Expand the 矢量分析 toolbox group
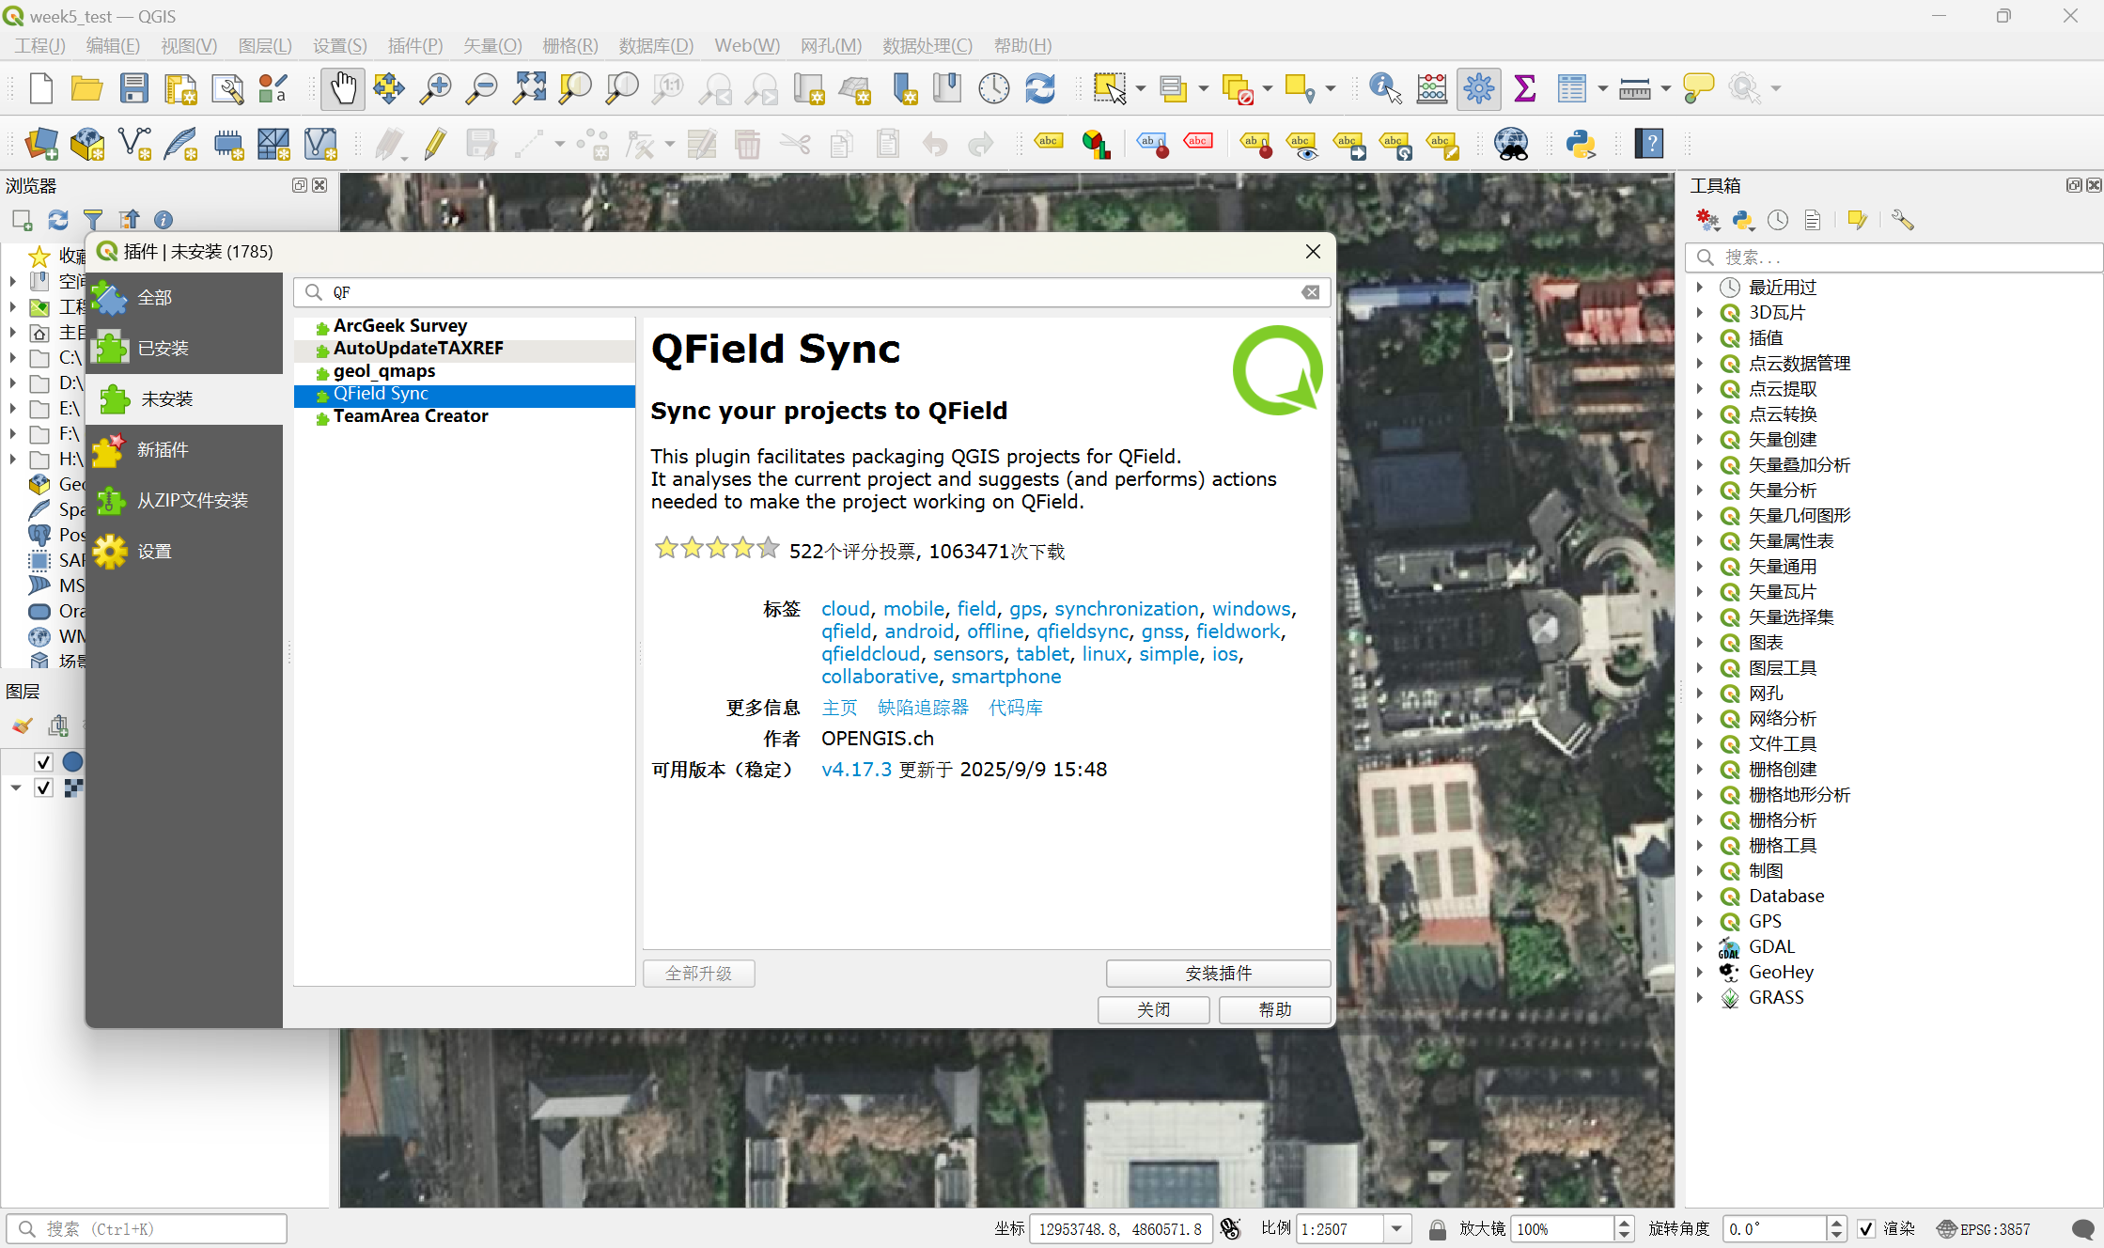 coord(1700,490)
